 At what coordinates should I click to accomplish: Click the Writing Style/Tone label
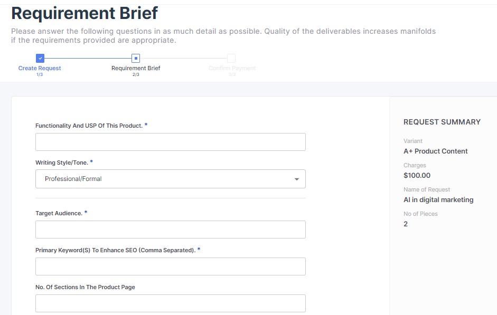62,163
